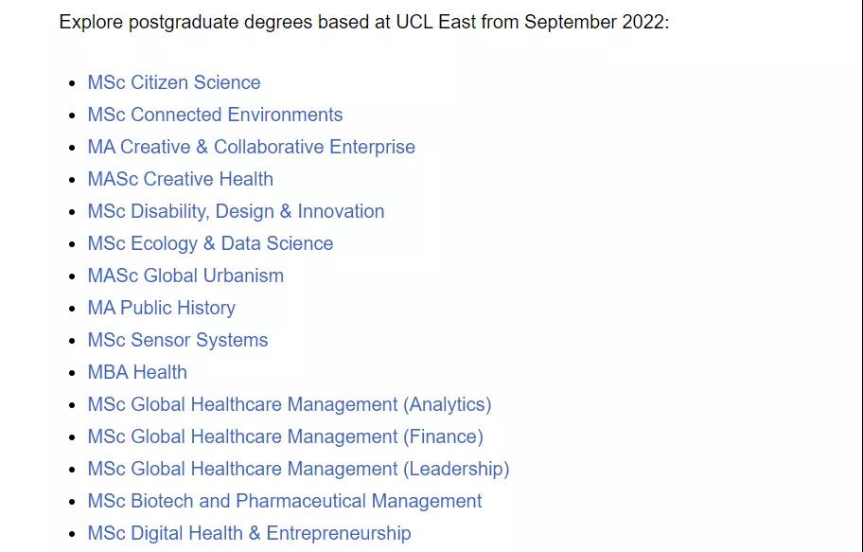Click the bullet beside MSc Sensor Systems
Image resolution: width=863 pixels, height=552 pixels.
(72, 341)
